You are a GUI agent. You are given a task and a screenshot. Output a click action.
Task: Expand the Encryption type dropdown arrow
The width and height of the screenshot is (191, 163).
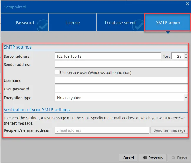pos(186,97)
